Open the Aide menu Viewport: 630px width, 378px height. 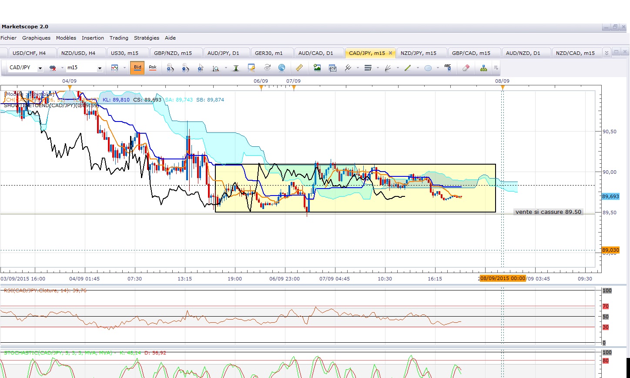(x=171, y=38)
